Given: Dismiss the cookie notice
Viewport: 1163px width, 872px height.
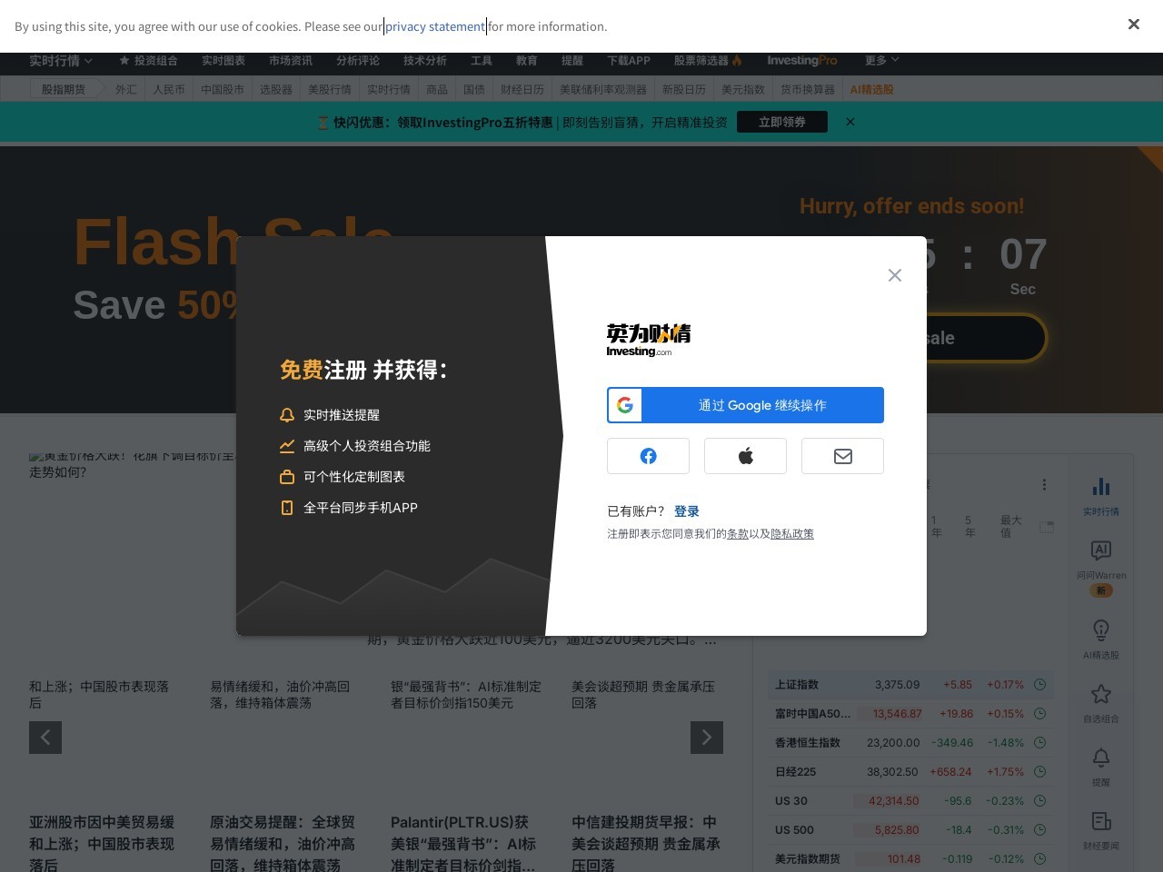Looking at the screenshot, I should click(1133, 25).
